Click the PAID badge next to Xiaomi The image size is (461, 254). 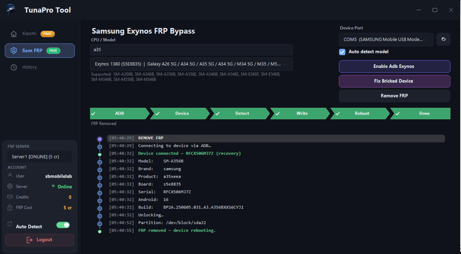(x=48, y=34)
